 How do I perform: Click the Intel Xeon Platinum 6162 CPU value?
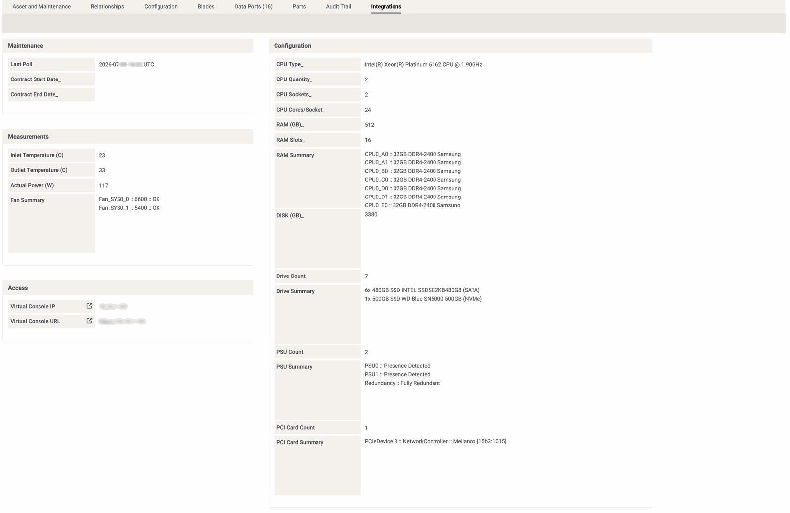(x=424, y=64)
